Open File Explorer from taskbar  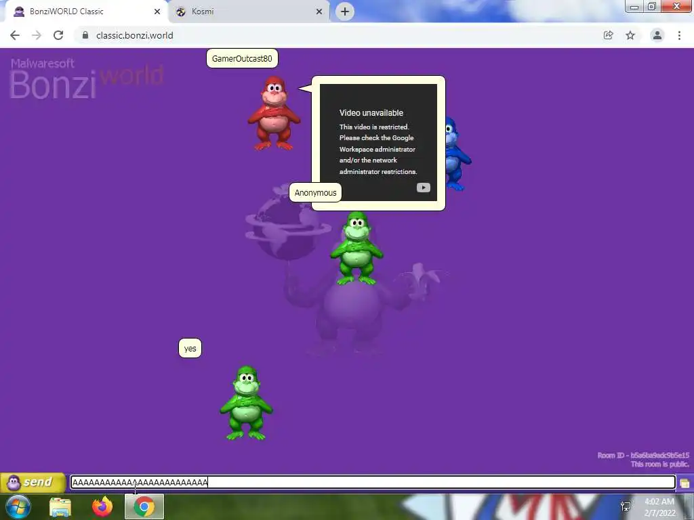pos(60,506)
